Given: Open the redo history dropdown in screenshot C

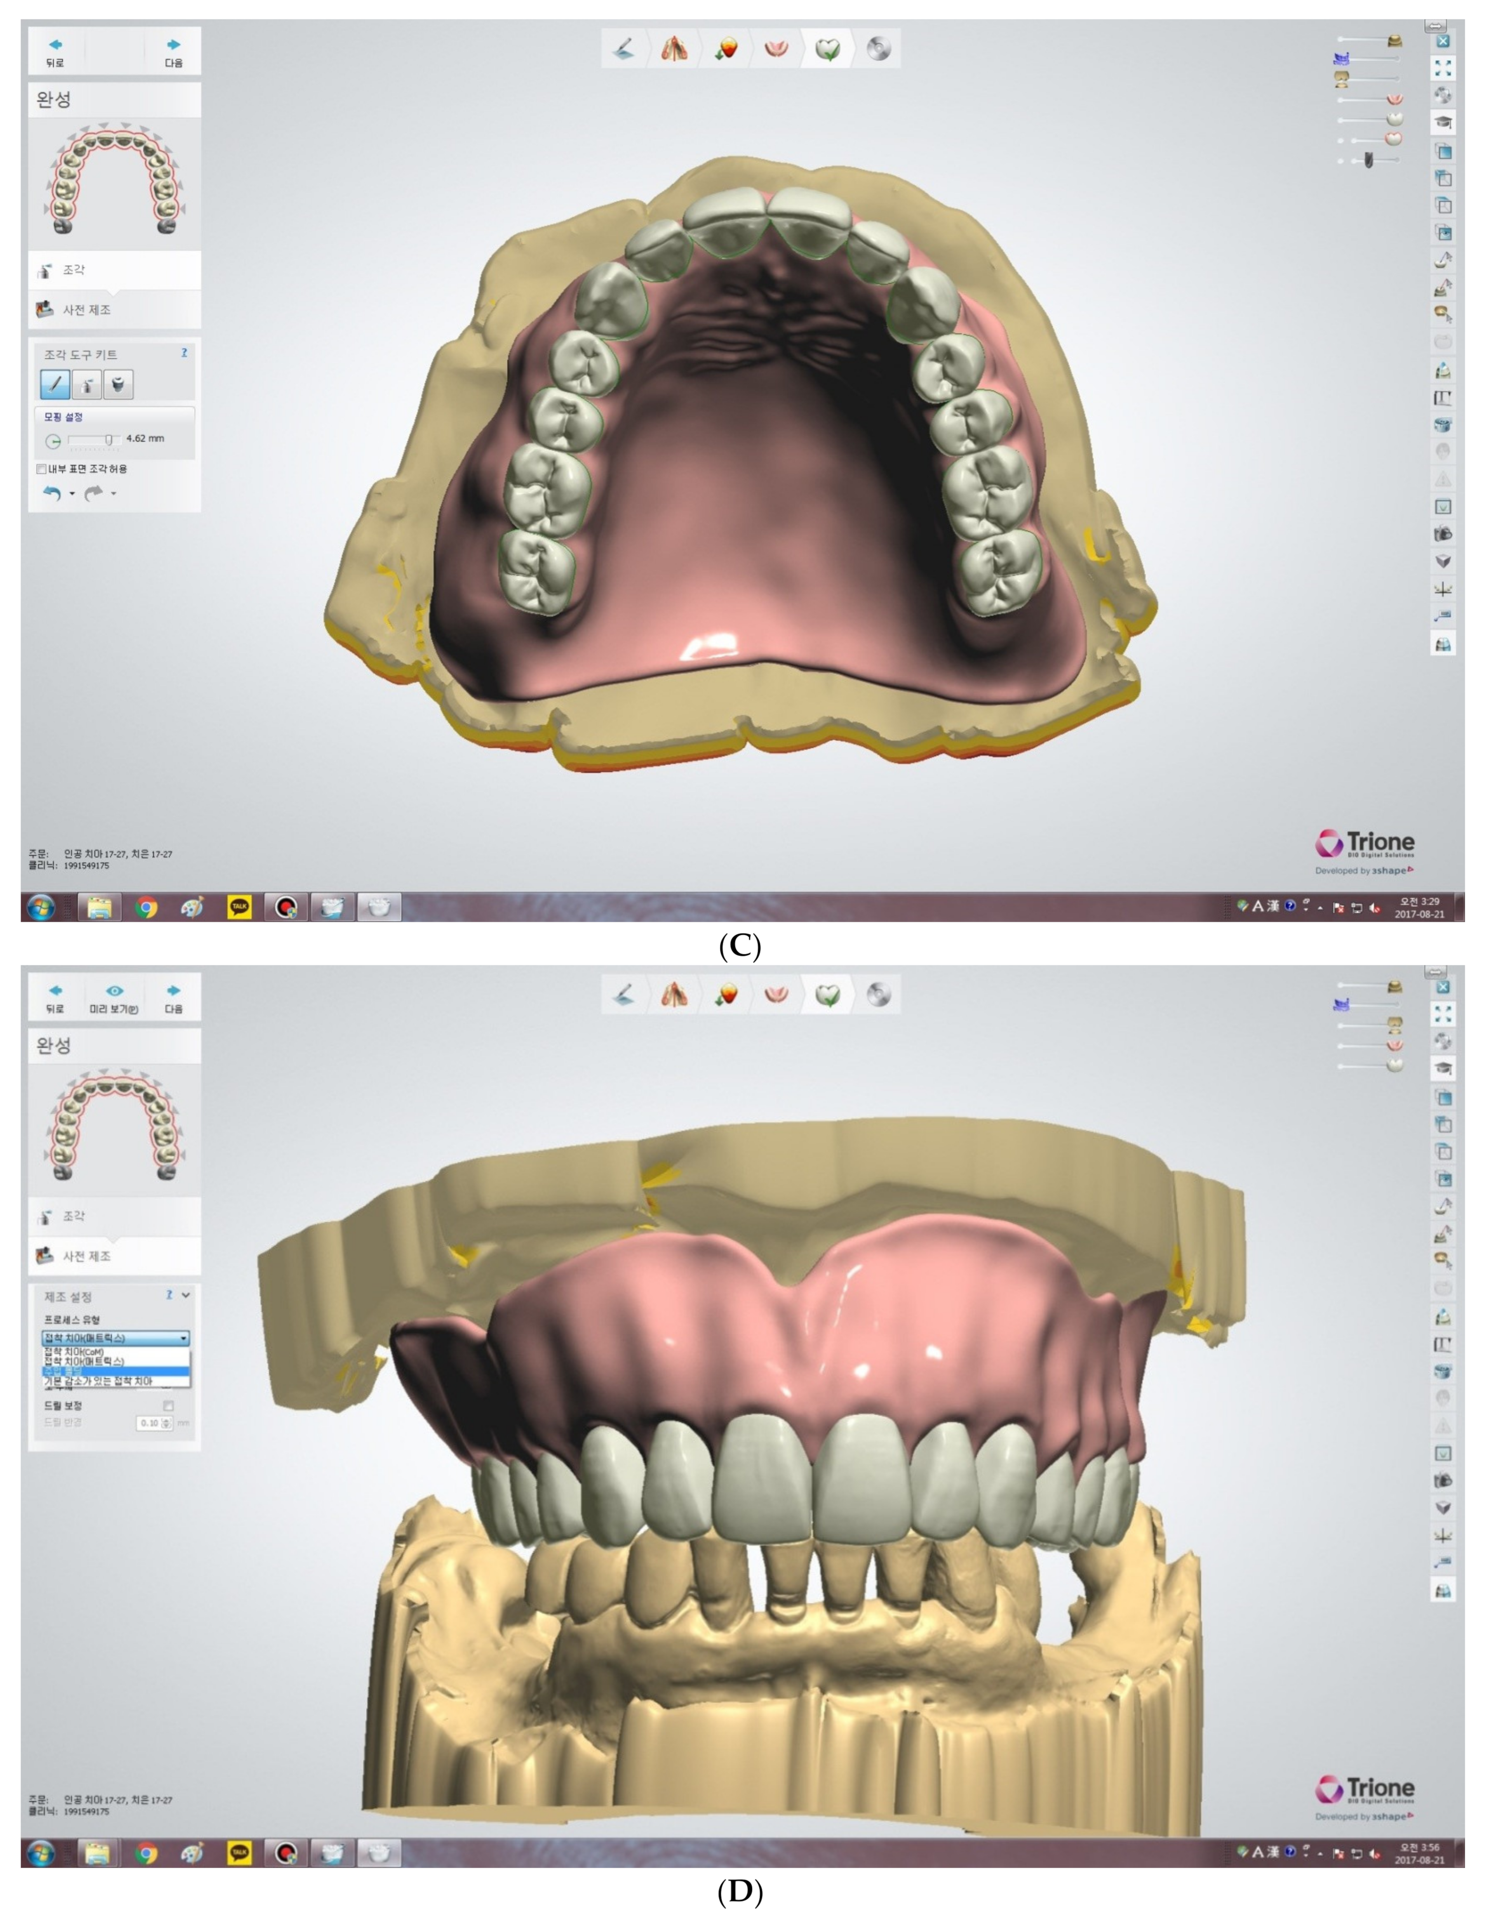Looking at the screenshot, I should click(x=113, y=494).
